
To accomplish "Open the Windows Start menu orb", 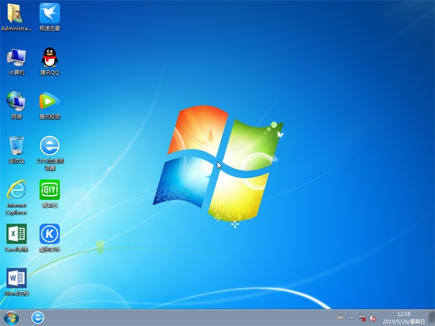I will (x=12, y=317).
